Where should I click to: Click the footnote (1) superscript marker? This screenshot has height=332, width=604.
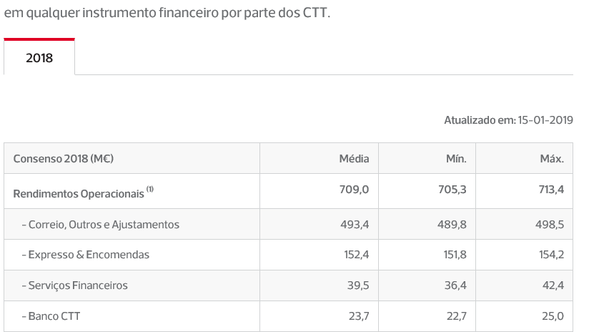pos(150,189)
